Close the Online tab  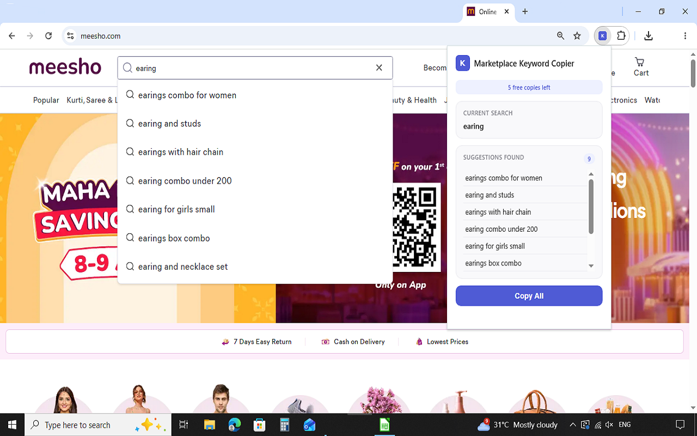506,11
